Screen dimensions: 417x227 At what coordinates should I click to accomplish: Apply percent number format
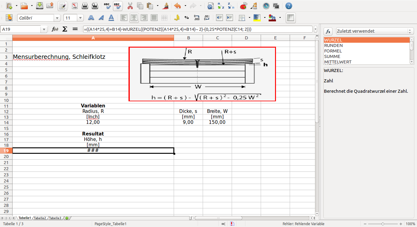click(187, 18)
